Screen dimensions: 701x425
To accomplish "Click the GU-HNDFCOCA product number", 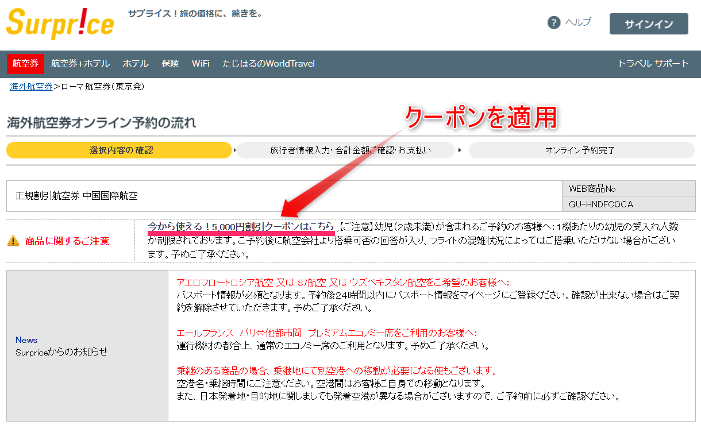I will click(601, 204).
